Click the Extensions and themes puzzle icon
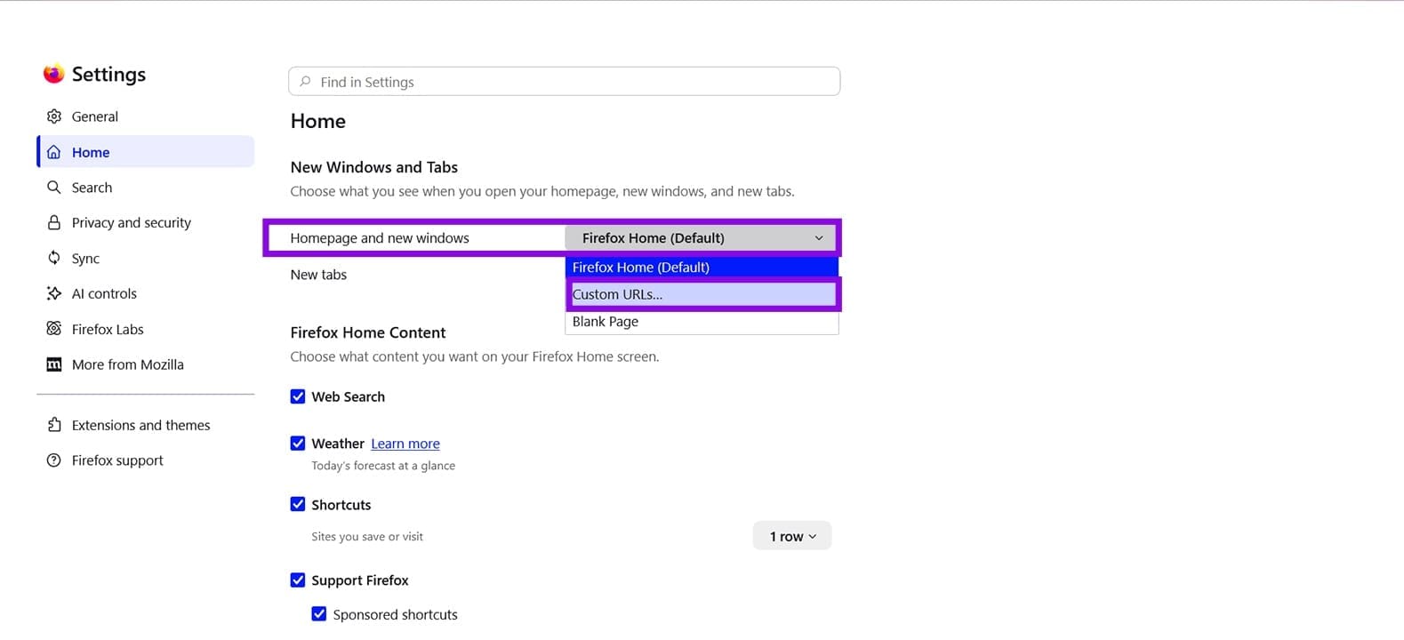 [x=54, y=425]
